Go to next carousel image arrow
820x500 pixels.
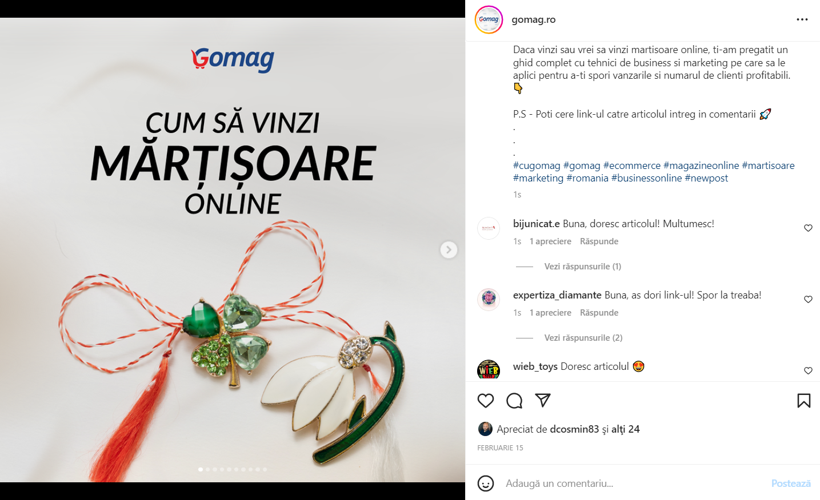(x=449, y=249)
